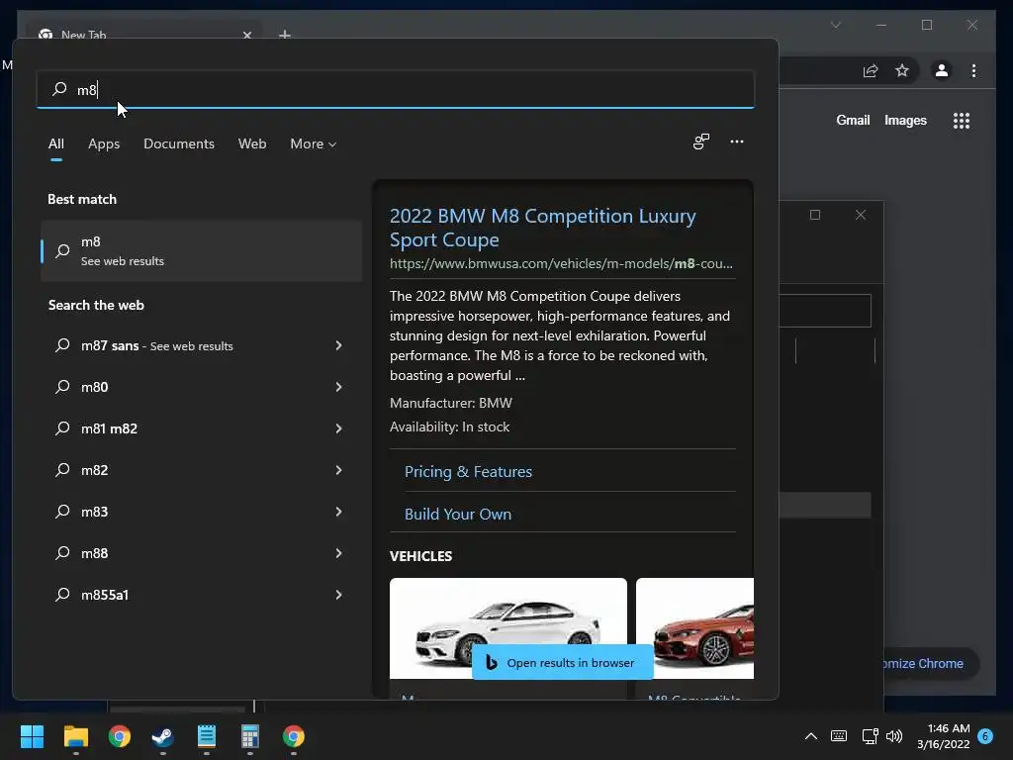Image resolution: width=1013 pixels, height=760 pixels.
Task: Open the search panel three-dots menu
Action: click(736, 142)
